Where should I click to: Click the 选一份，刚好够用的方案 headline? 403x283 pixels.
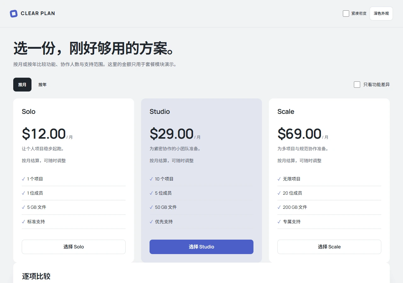pyautogui.click(x=94, y=48)
